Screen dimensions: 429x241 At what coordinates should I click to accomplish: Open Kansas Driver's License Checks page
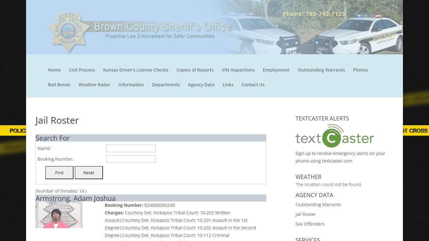pyautogui.click(x=136, y=70)
